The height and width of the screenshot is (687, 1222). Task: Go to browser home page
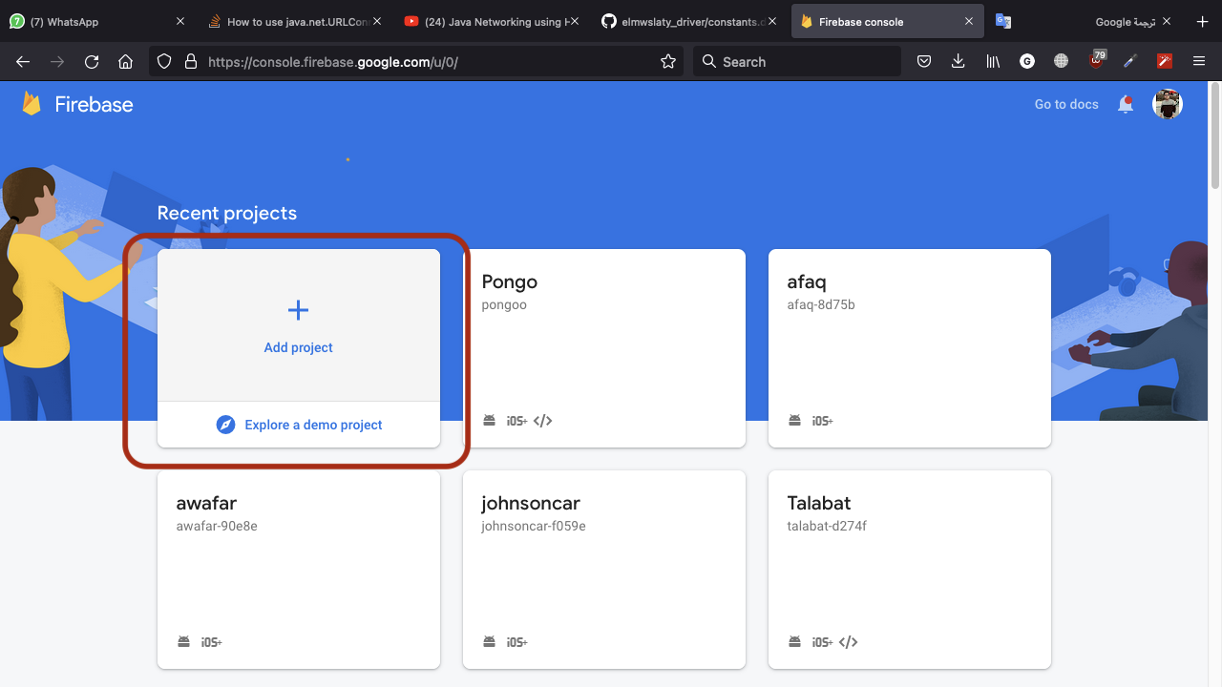pos(125,61)
